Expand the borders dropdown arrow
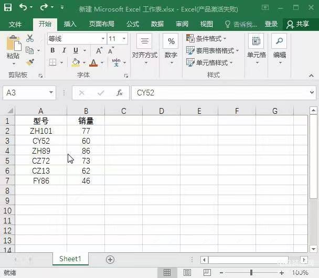 click(x=61, y=63)
